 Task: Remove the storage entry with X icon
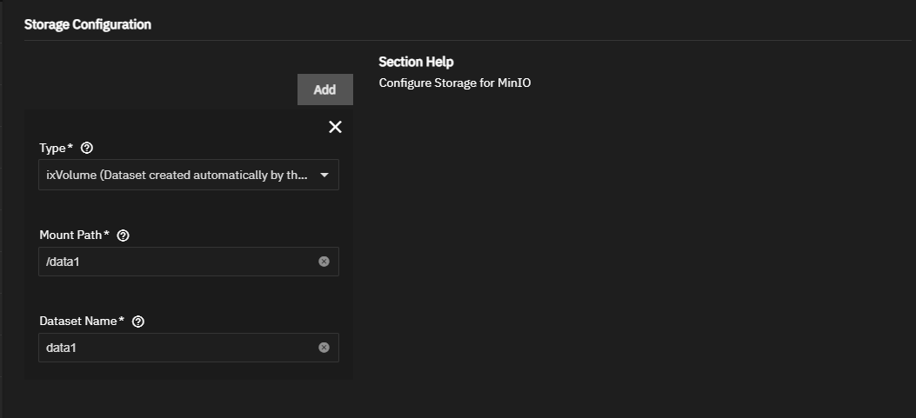(335, 127)
